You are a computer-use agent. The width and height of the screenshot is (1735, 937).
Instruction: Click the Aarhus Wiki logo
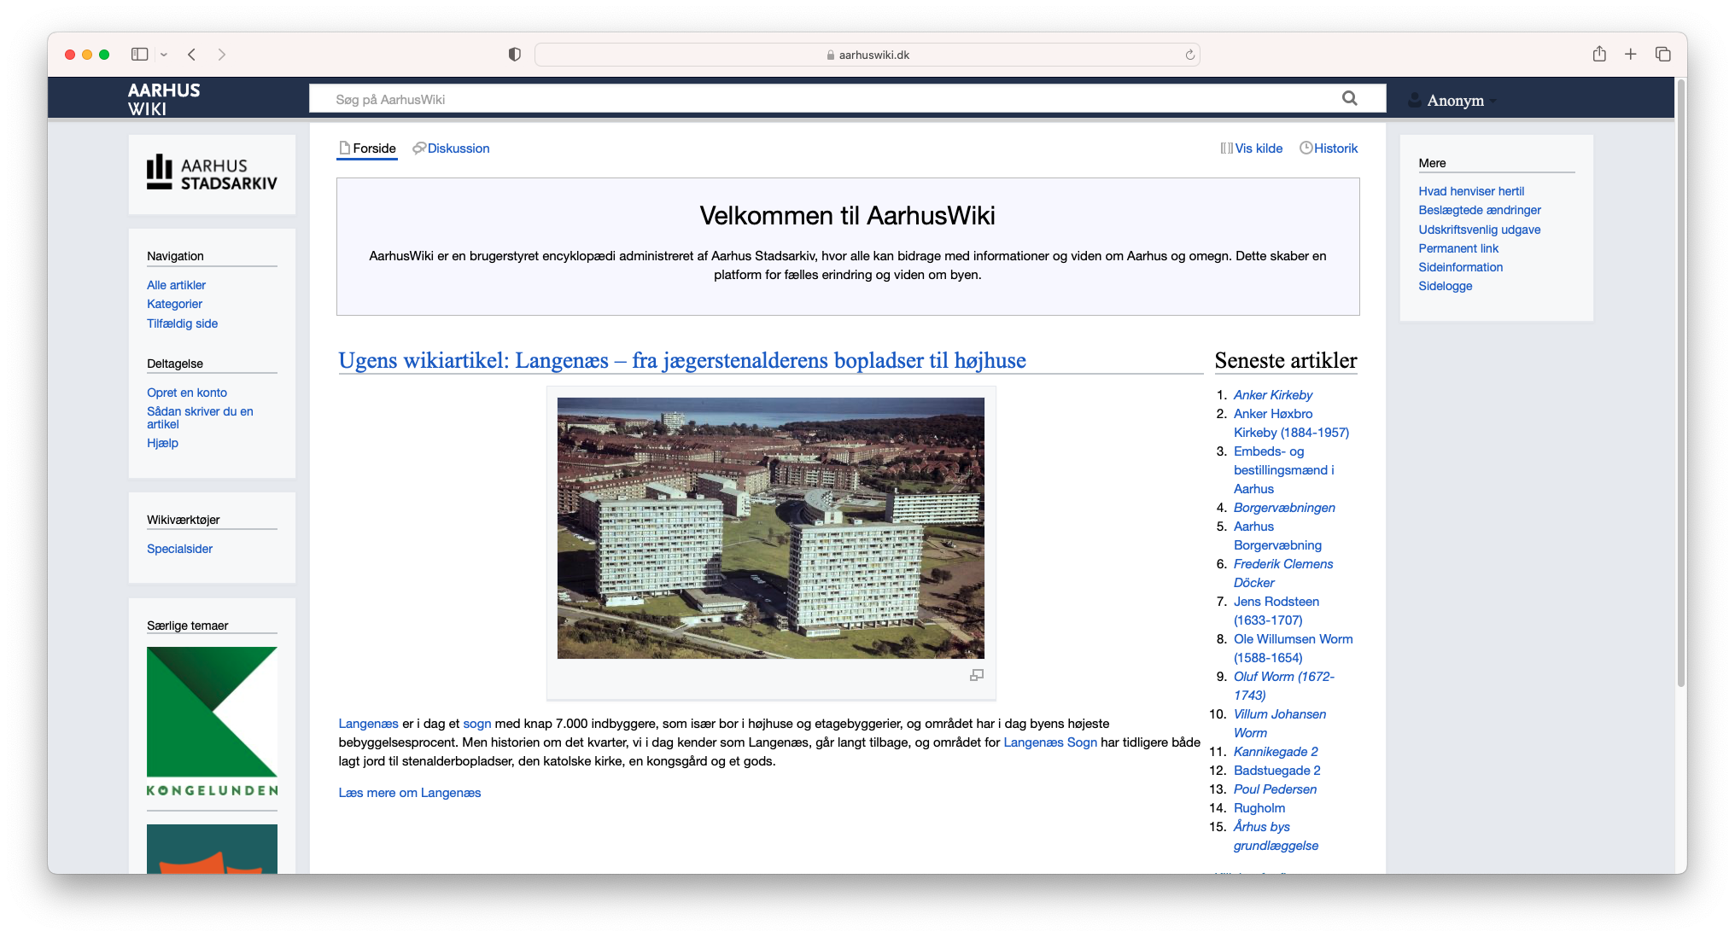pyautogui.click(x=164, y=99)
